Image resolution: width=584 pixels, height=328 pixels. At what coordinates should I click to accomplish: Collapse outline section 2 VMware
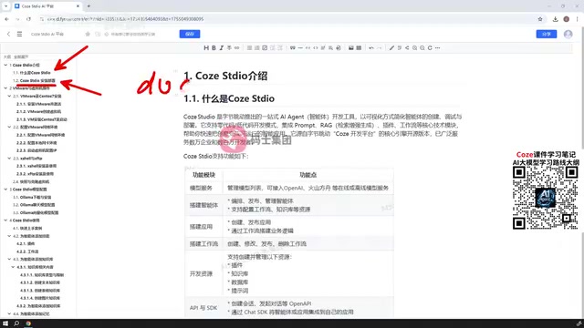click(5, 88)
